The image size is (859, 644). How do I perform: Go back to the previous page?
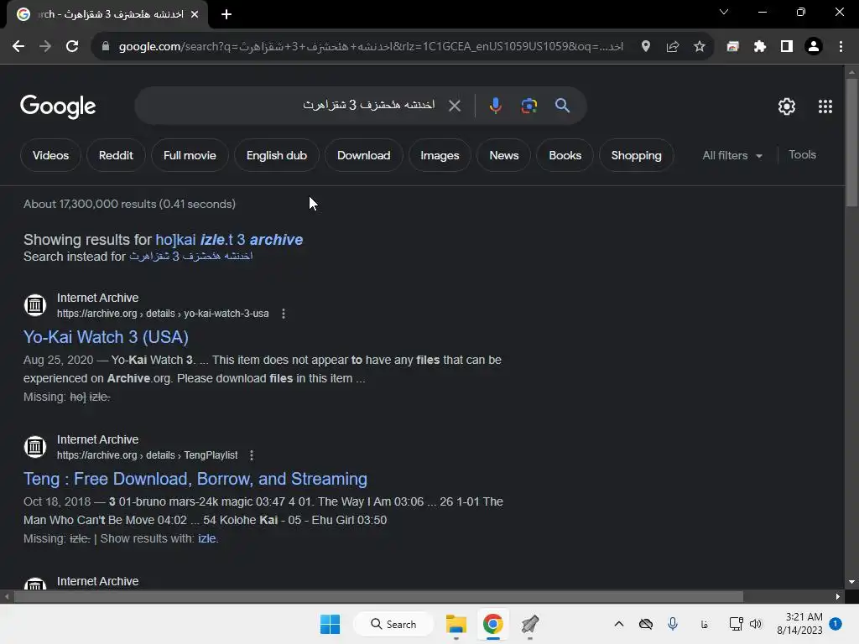tap(18, 47)
